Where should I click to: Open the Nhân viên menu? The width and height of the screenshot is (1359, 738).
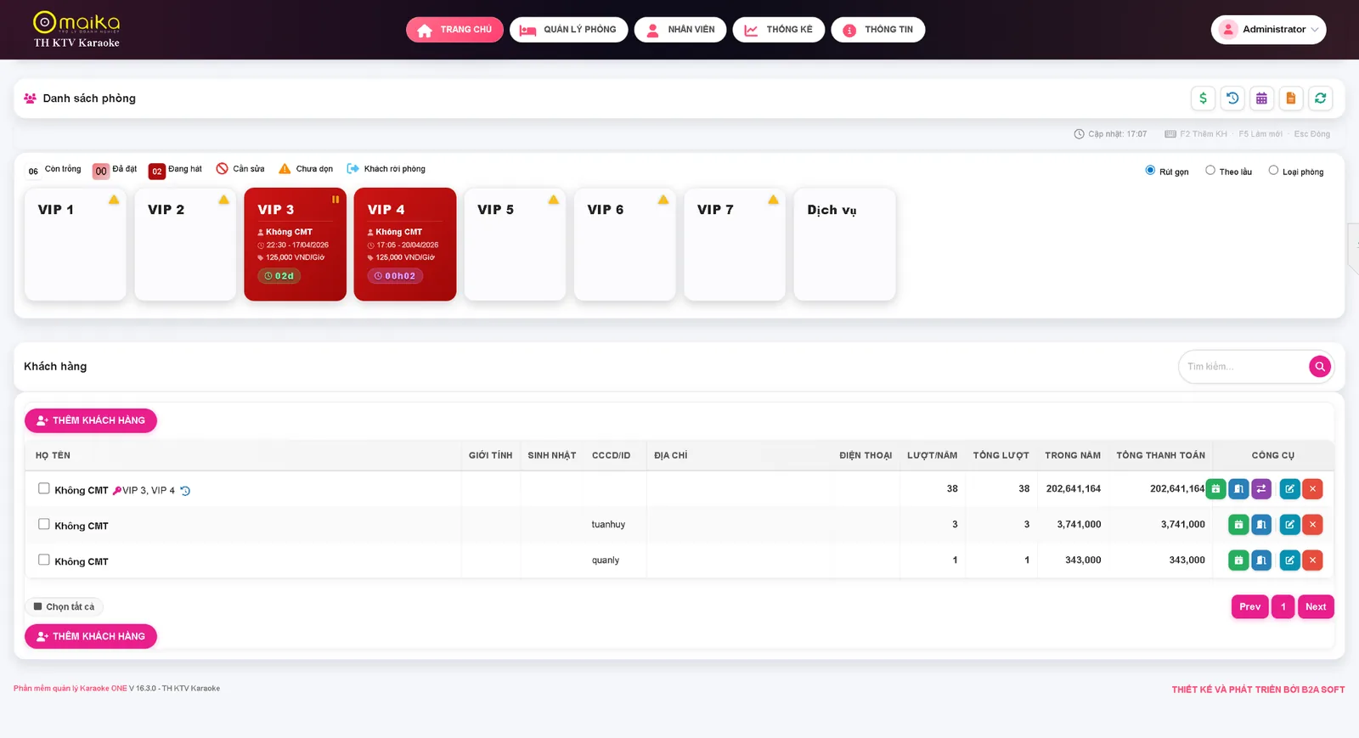[x=680, y=30]
